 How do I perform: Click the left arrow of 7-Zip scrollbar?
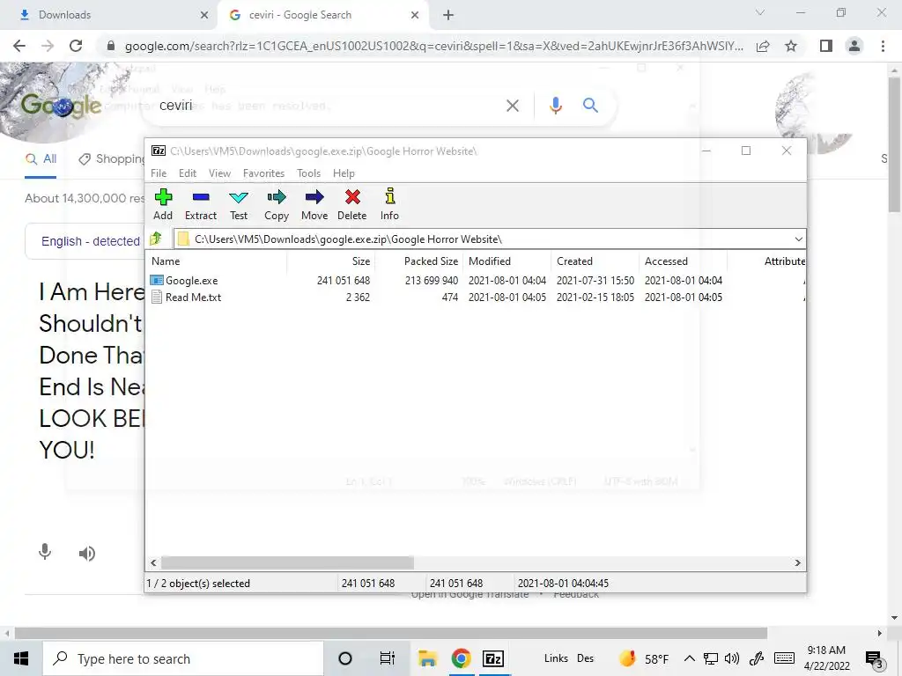click(x=153, y=562)
